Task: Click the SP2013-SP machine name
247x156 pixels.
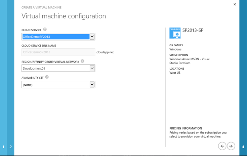Action: point(193,30)
